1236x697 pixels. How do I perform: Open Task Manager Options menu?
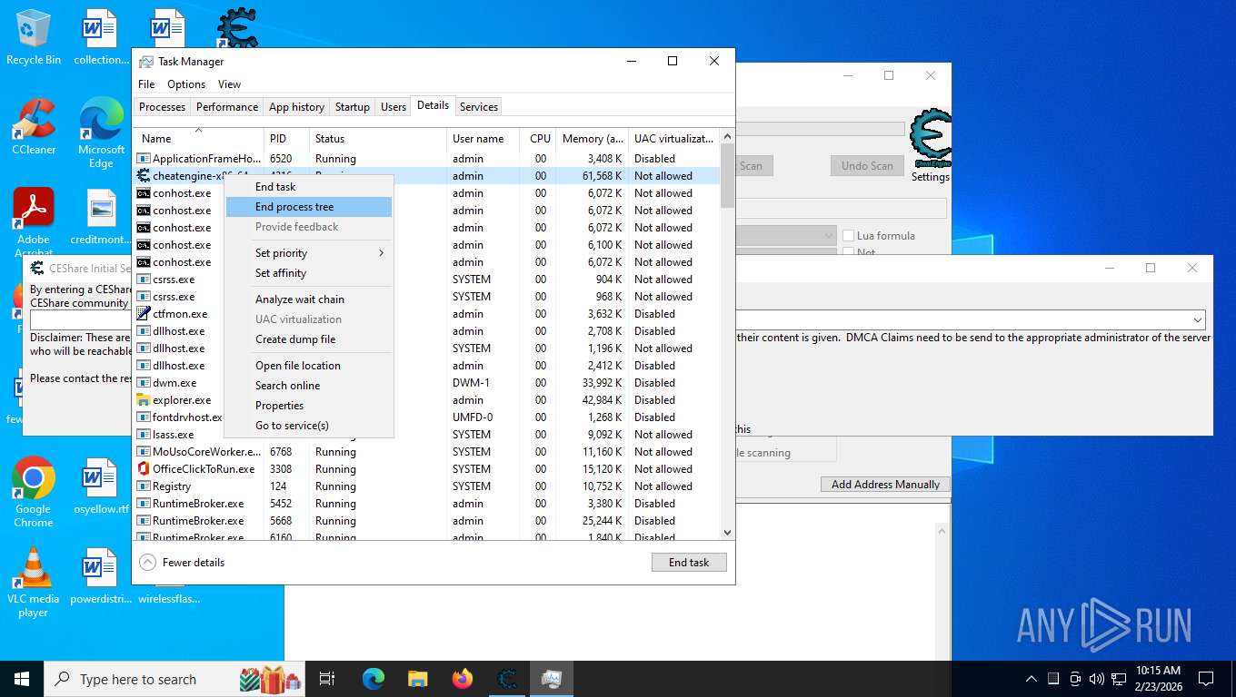click(x=186, y=84)
